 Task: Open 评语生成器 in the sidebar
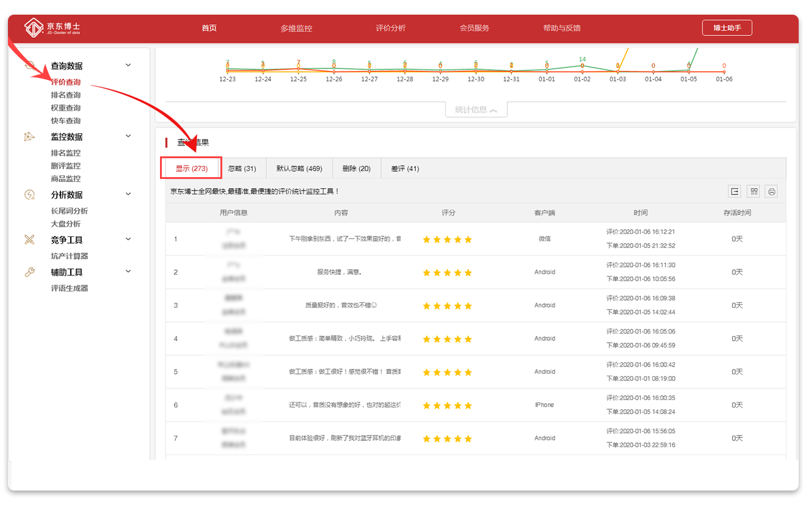click(70, 288)
